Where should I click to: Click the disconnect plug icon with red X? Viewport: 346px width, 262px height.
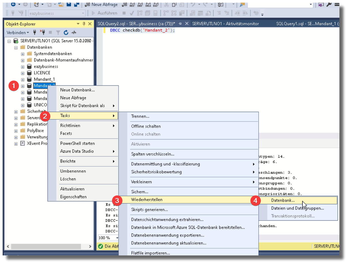pos(42,33)
